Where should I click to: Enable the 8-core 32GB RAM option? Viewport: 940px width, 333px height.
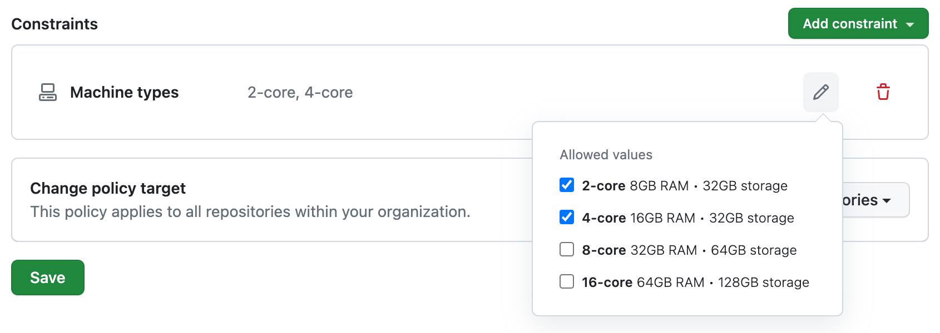pyautogui.click(x=566, y=250)
